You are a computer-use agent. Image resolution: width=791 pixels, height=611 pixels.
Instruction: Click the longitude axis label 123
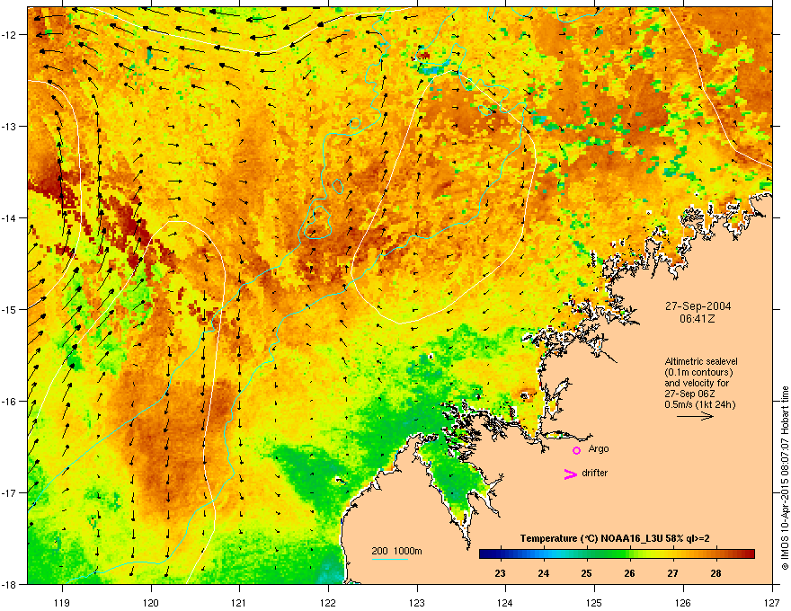[417, 602]
